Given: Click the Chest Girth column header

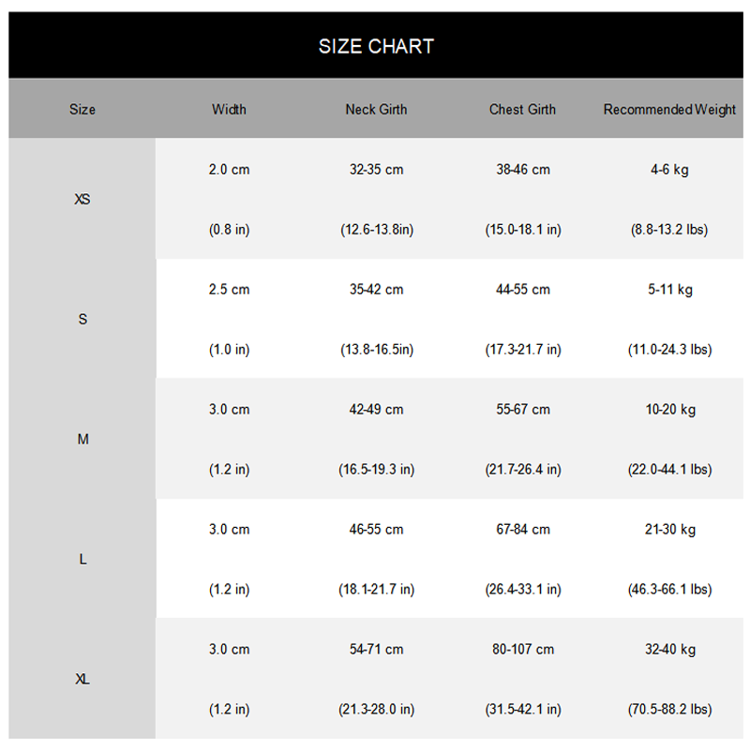Looking at the screenshot, I should pyautogui.click(x=522, y=110).
